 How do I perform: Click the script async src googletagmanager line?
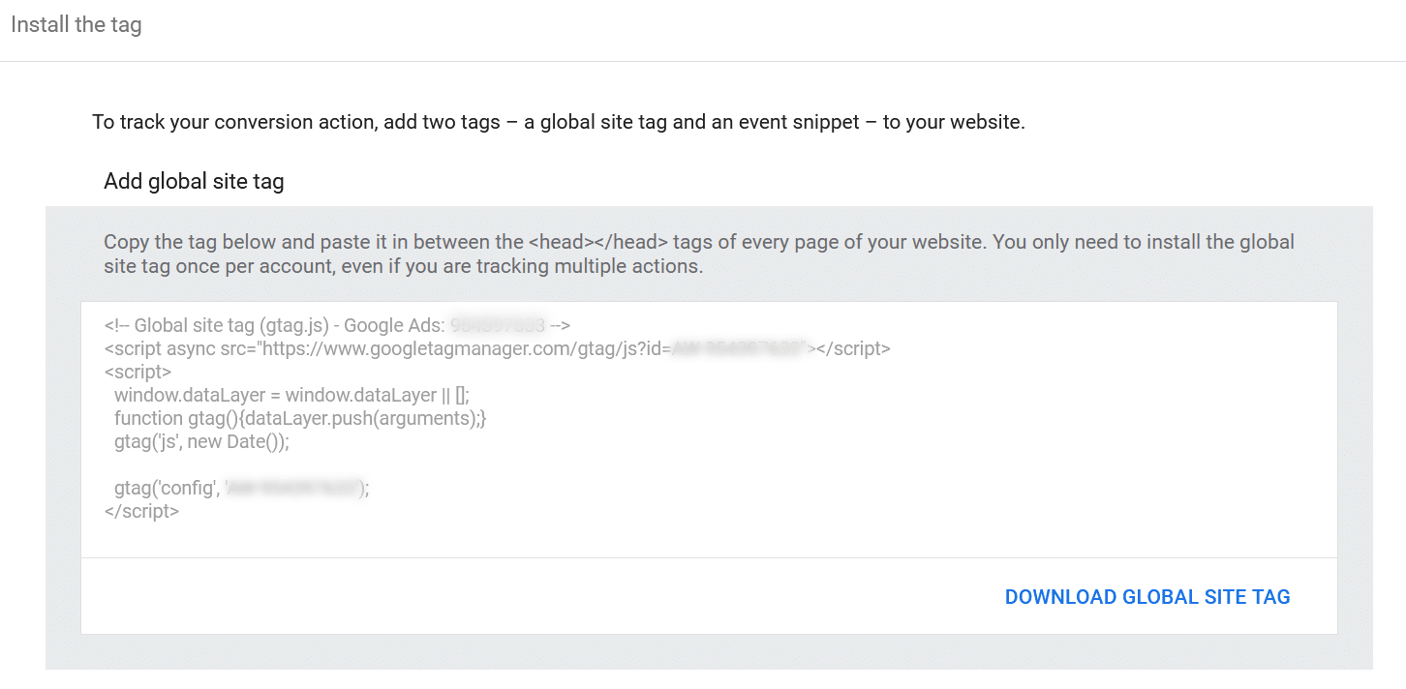[x=497, y=348]
